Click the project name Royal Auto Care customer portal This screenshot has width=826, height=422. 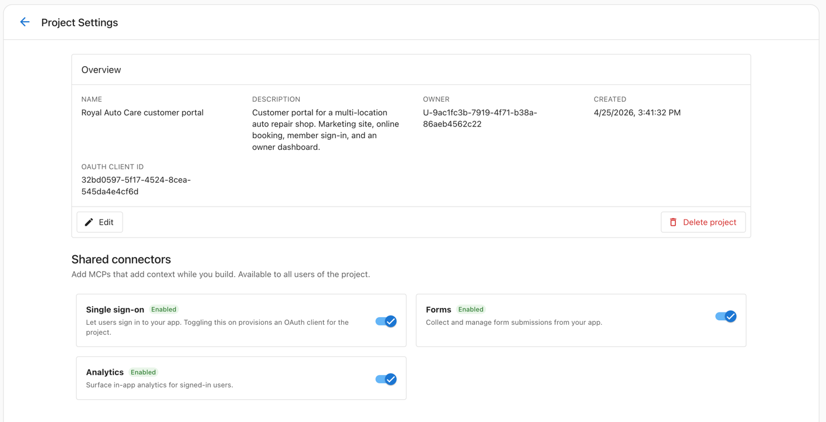pyautogui.click(x=142, y=112)
